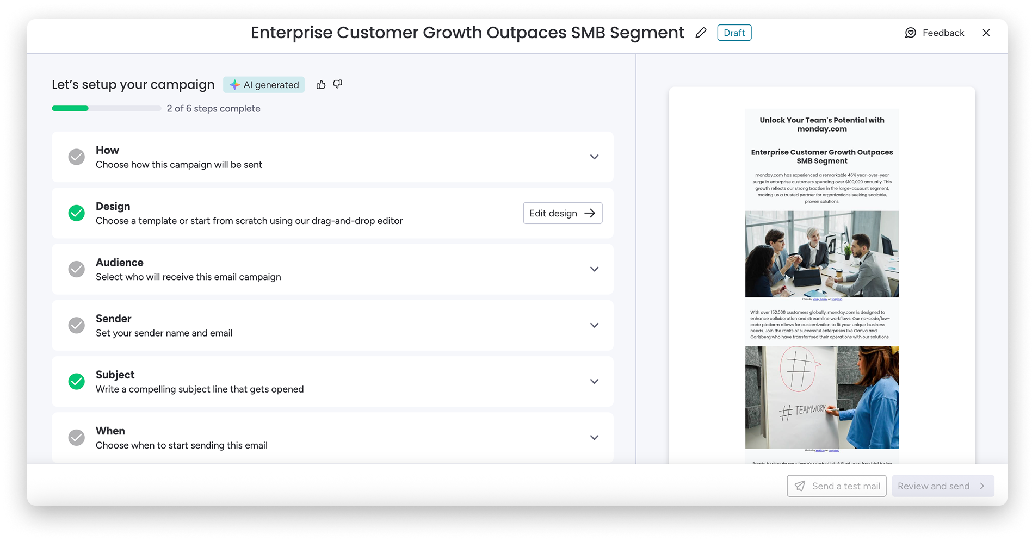The image size is (1032, 541).
Task: Click the 'When' step heading
Action: 110,431
